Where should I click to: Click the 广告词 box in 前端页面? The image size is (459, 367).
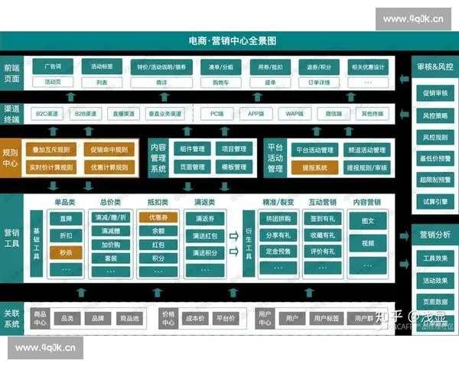tap(53, 67)
